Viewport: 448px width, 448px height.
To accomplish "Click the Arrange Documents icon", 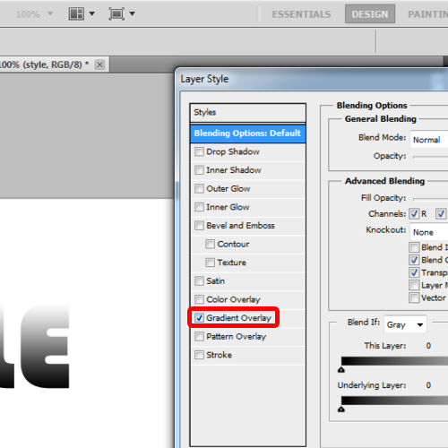I will (x=76, y=13).
